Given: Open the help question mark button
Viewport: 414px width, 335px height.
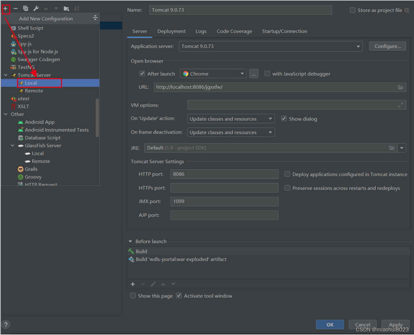Looking at the screenshot, I should pos(6,325).
